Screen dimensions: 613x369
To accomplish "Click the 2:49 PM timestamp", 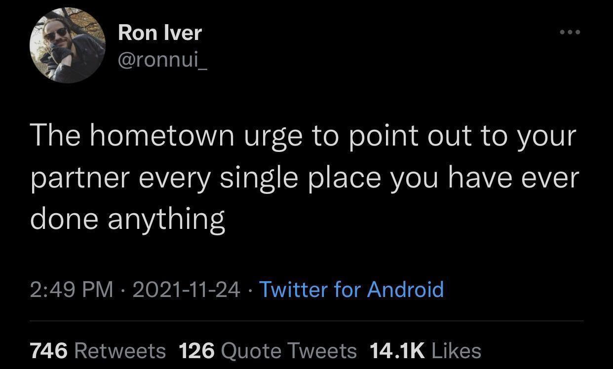I will 71,289.
